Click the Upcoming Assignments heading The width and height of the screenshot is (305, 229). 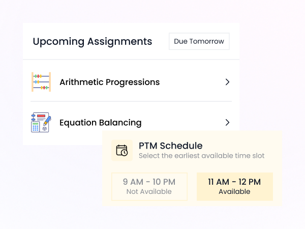click(92, 42)
